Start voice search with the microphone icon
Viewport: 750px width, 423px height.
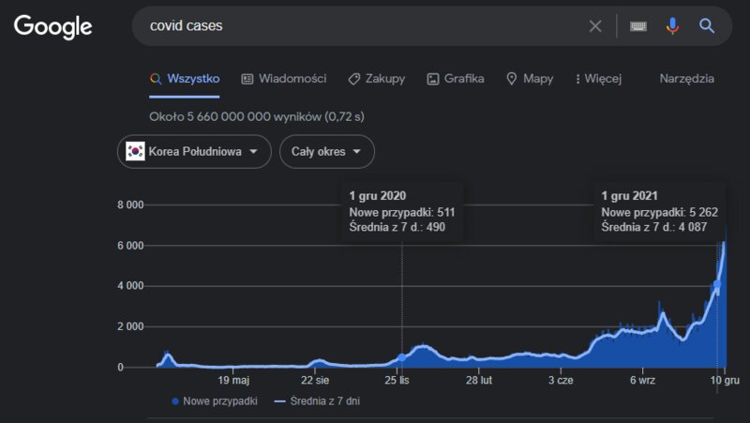click(x=672, y=26)
